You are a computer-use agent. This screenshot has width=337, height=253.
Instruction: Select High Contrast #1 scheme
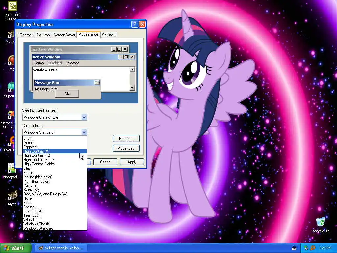[55, 151]
